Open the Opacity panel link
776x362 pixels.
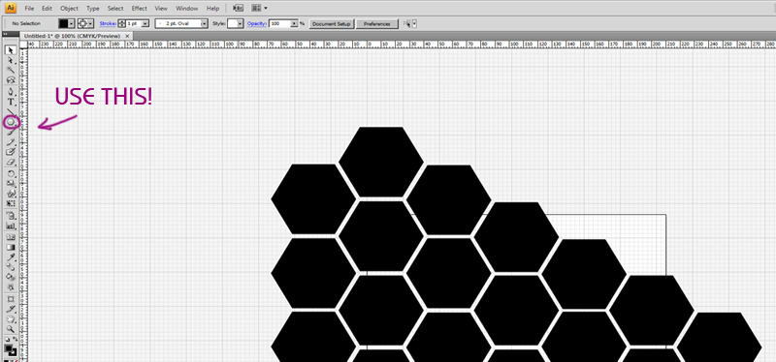[x=256, y=23]
